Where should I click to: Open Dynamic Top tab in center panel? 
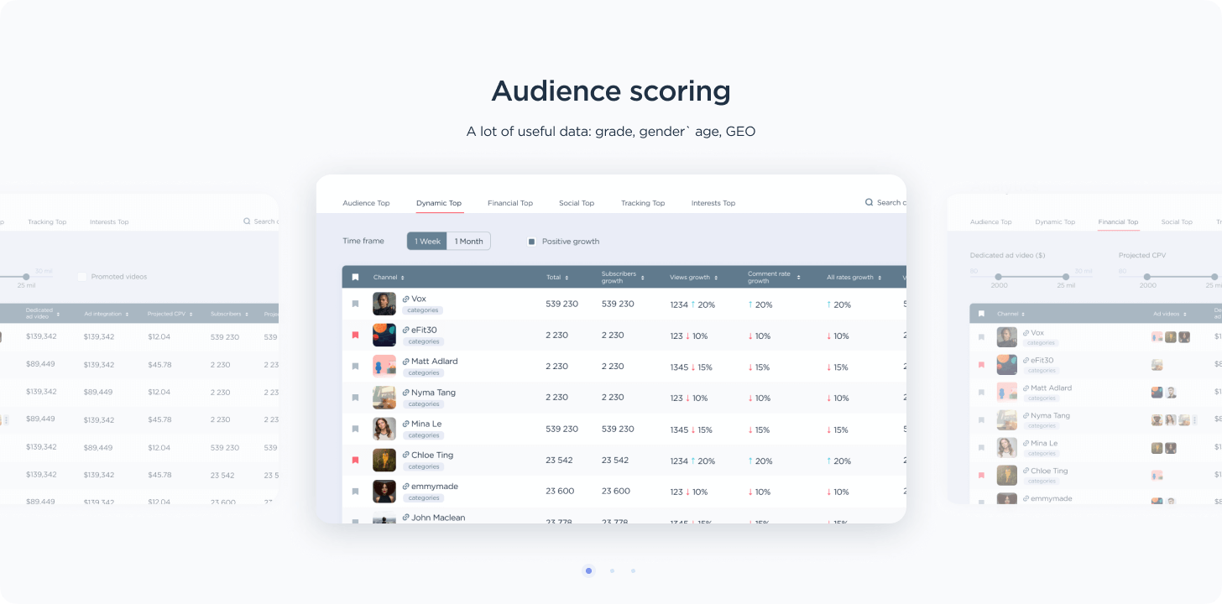[x=439, y=203]
